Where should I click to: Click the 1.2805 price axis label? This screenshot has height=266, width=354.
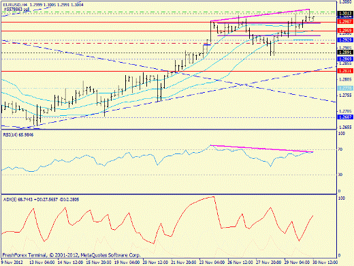345,80
